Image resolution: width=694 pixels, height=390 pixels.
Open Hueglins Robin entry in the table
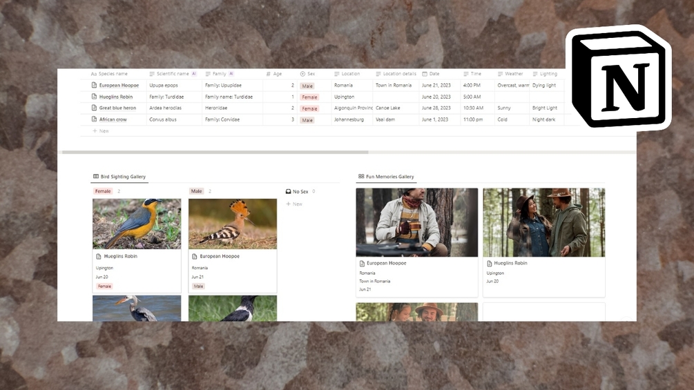point(115,97)
